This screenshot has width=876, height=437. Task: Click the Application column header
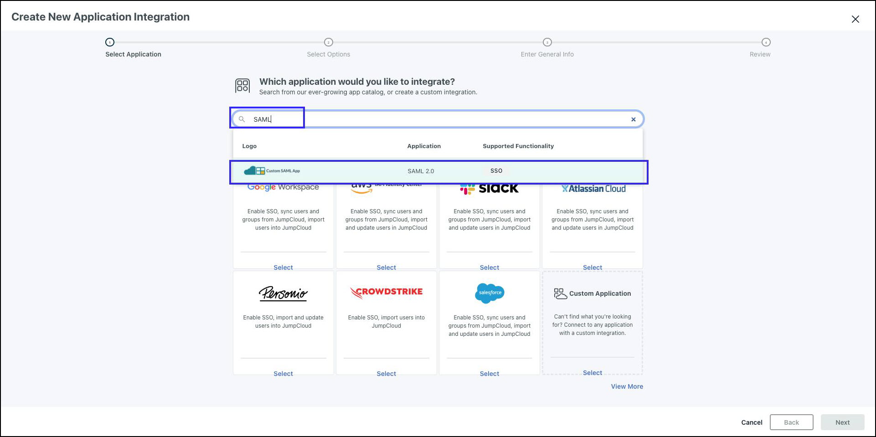click(x=424, y=146)
